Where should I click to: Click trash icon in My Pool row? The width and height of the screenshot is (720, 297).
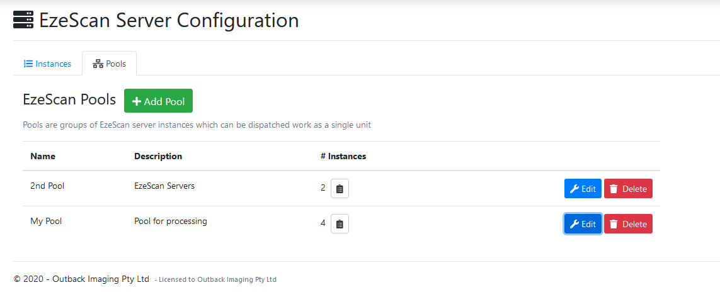(x=614, y=224)
